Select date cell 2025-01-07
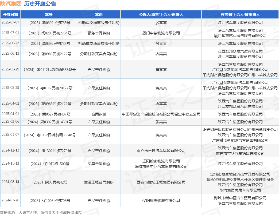The width and height of the screenshot is (279, 215). [10, 134]
